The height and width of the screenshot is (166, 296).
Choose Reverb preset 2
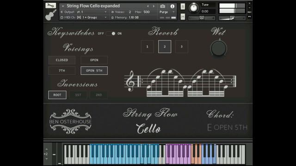click(165, 47)
